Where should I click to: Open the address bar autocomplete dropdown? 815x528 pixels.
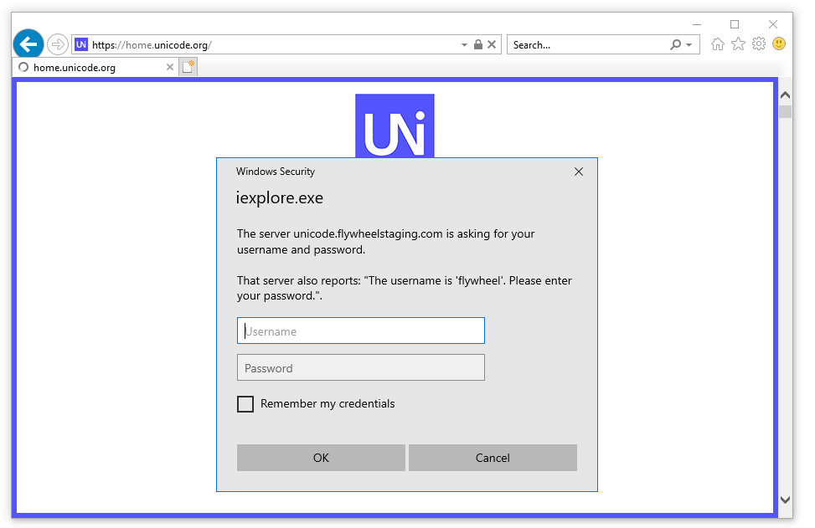click(464, 45)
